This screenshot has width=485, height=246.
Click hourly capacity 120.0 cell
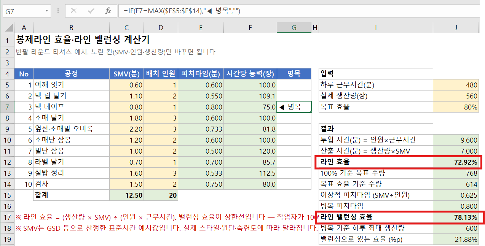pyautogui.click(x=250, y=151)
